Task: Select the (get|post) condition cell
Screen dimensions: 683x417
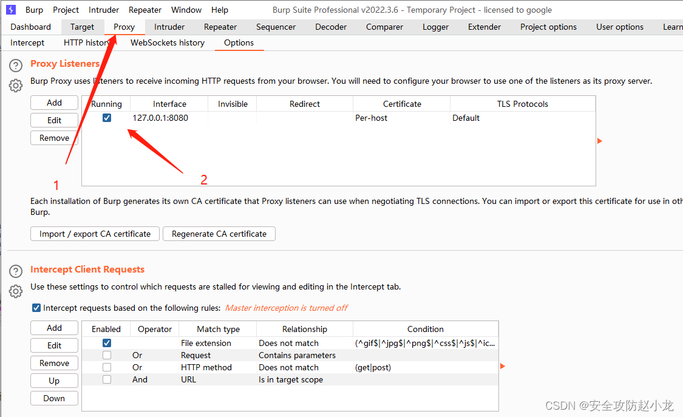Action: click(x=426, y=367)
